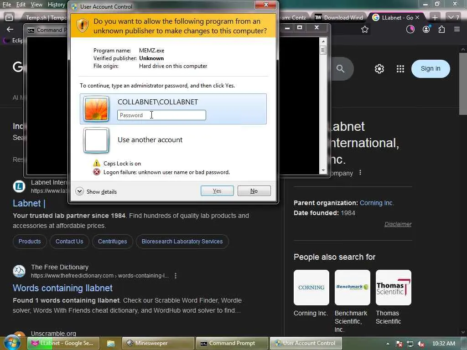Click the Command Prompt window scroll down arrow
This screenshot has height=350, width=467.
(323, 170)
